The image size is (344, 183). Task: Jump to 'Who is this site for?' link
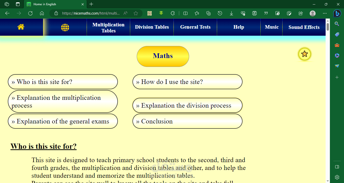tap(63, 82)
